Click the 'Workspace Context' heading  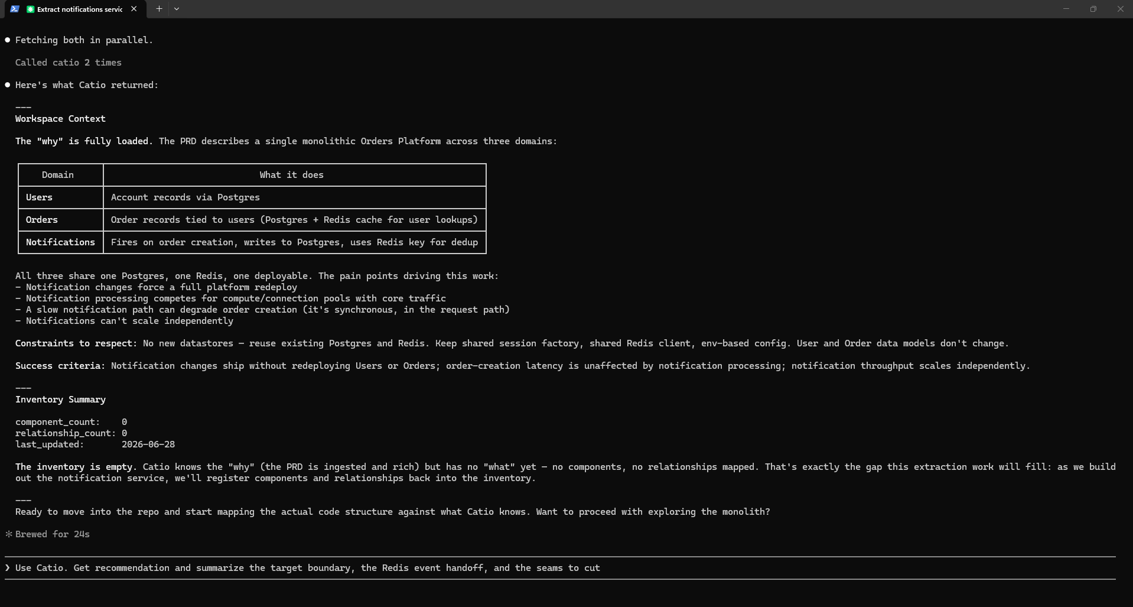coord(60,119)
